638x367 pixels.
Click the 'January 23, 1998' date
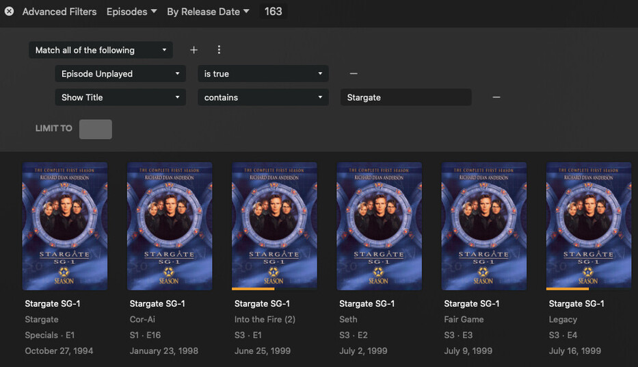(164, 351)
